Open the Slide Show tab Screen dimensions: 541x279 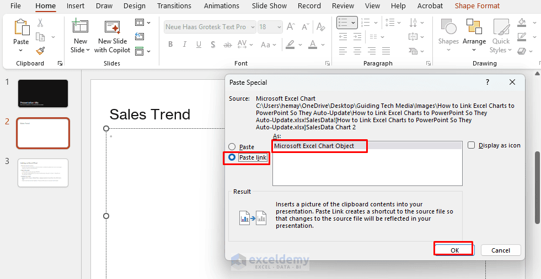[269, 6]
